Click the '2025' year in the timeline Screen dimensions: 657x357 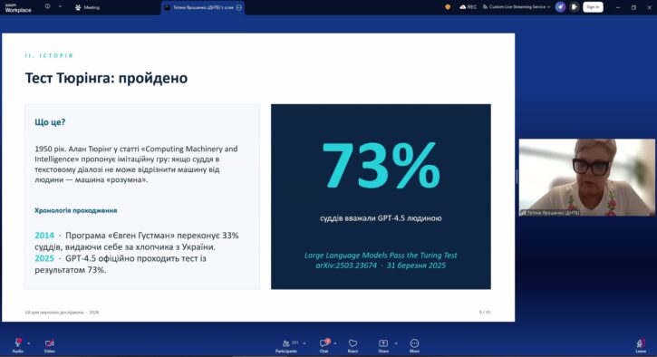pos(44,258)
